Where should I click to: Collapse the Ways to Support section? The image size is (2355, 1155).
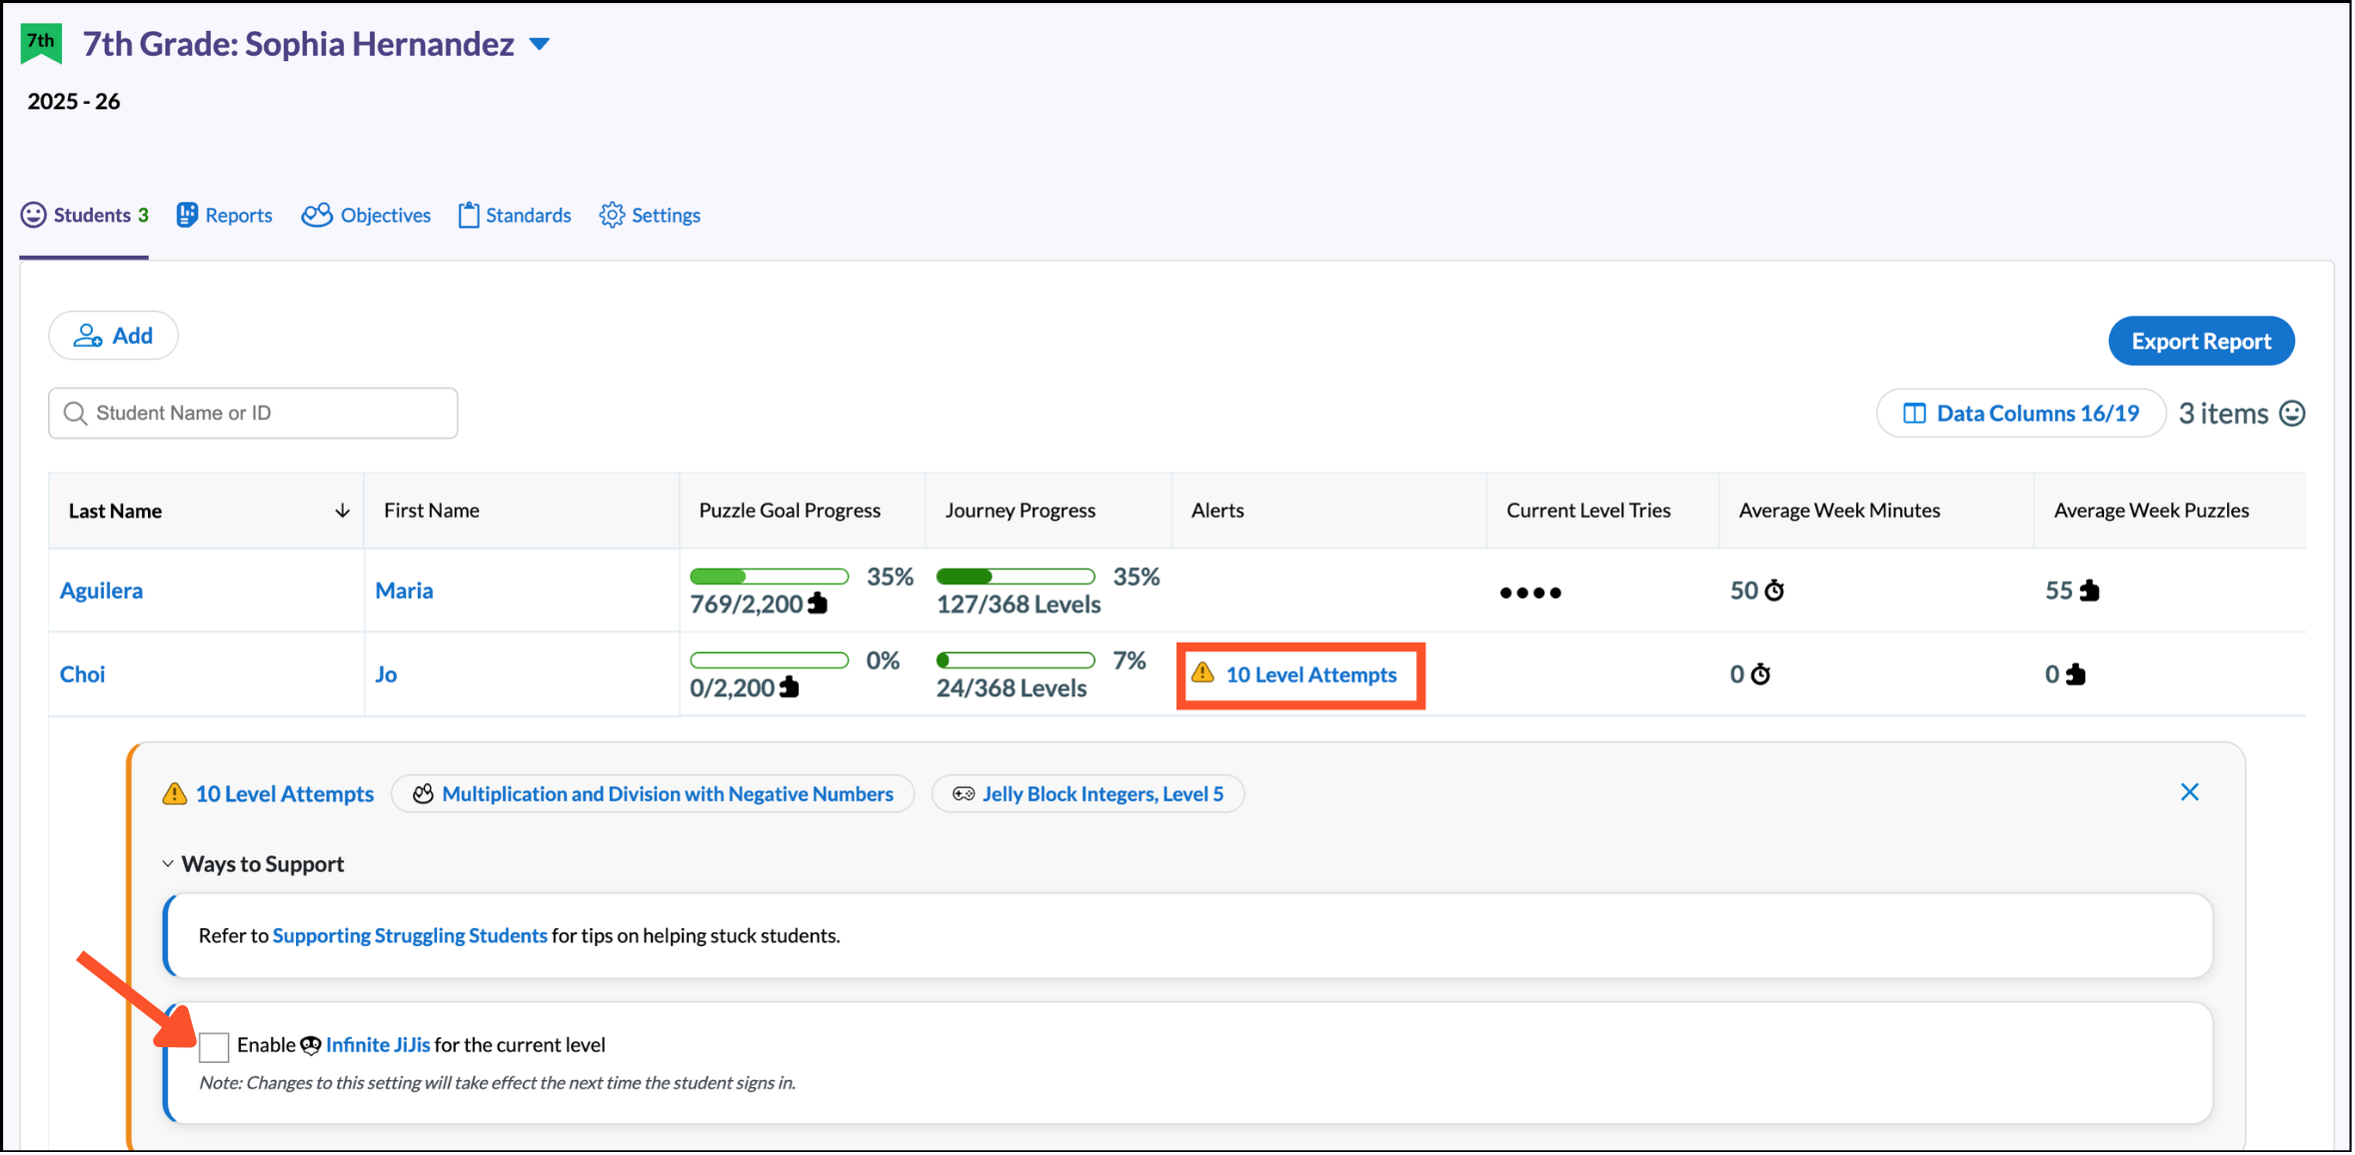168,864
